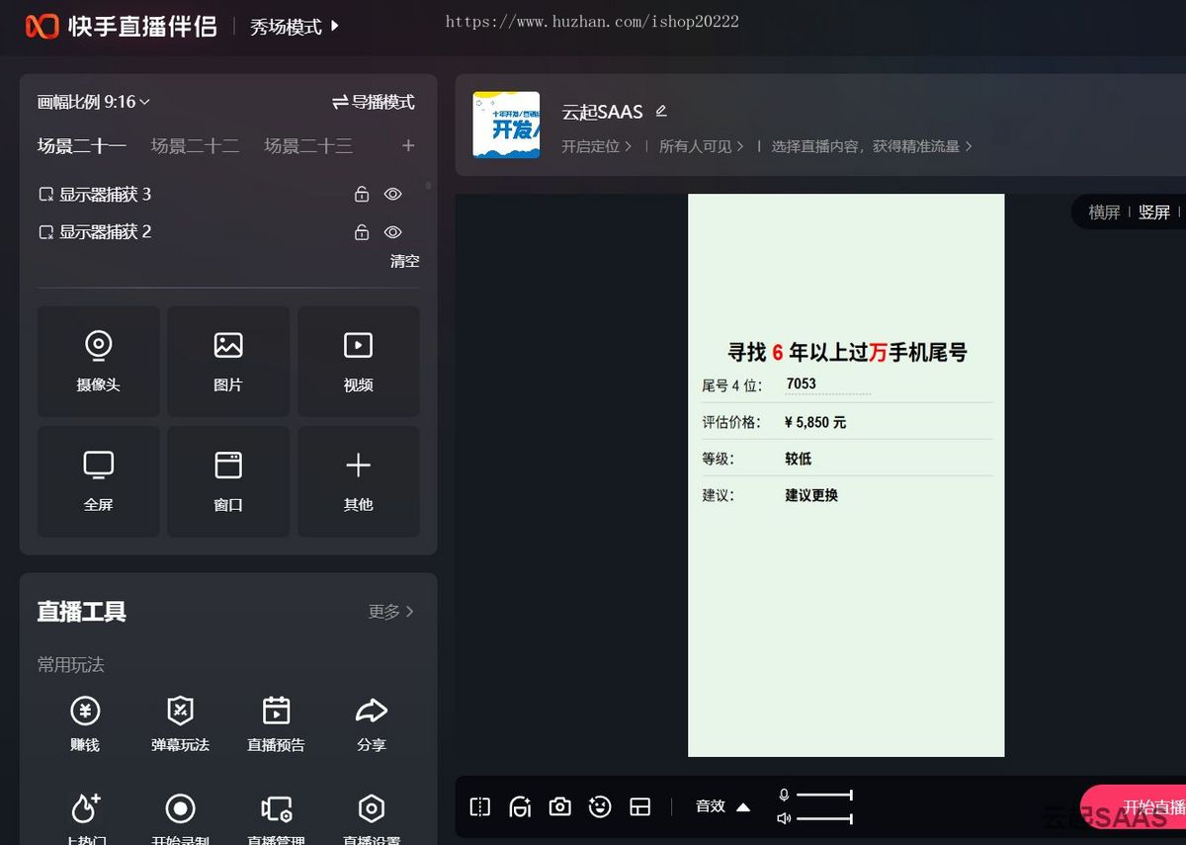The height and width of the screenshot is (845, 1186).
Task: Add an 图片 image source
Action: (x=228, y=361)
